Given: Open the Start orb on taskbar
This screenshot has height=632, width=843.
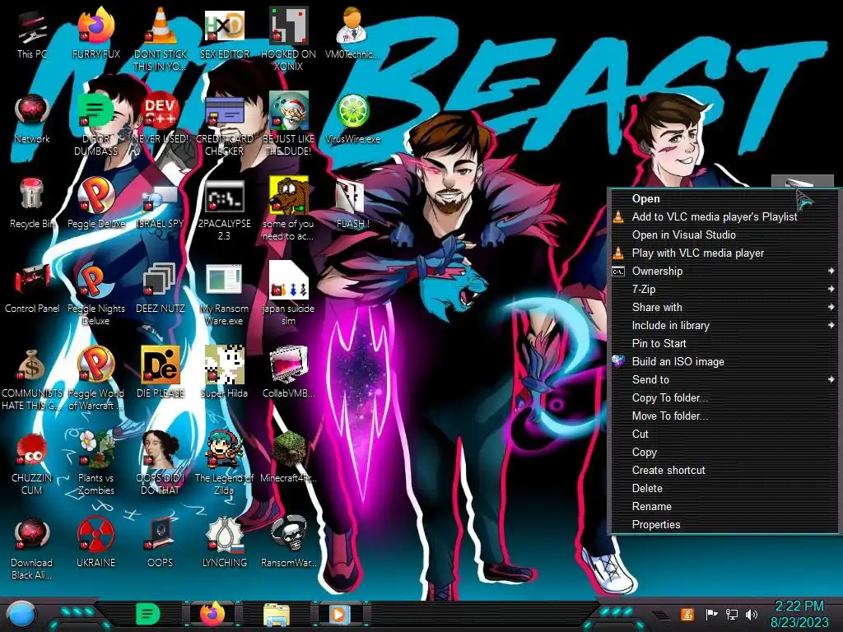Looking at the screenshot, I should point(21,616).
